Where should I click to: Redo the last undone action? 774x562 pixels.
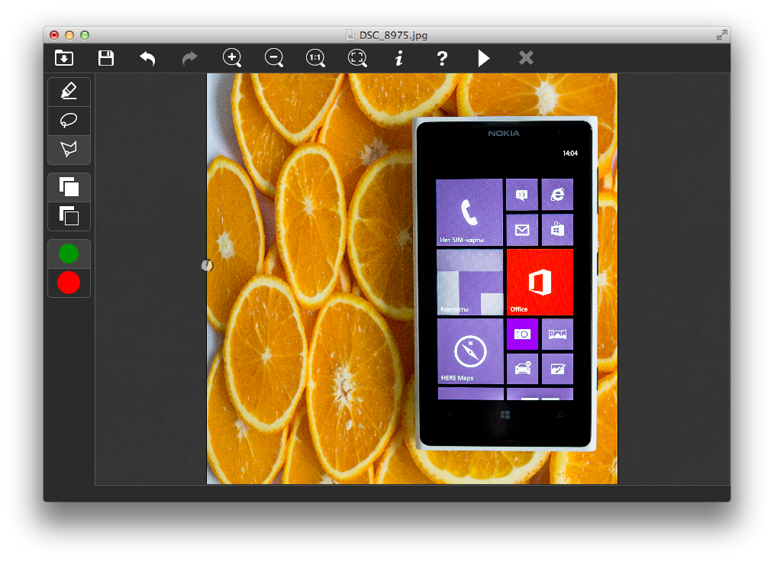pyautogui.click(x=189, y=58)
